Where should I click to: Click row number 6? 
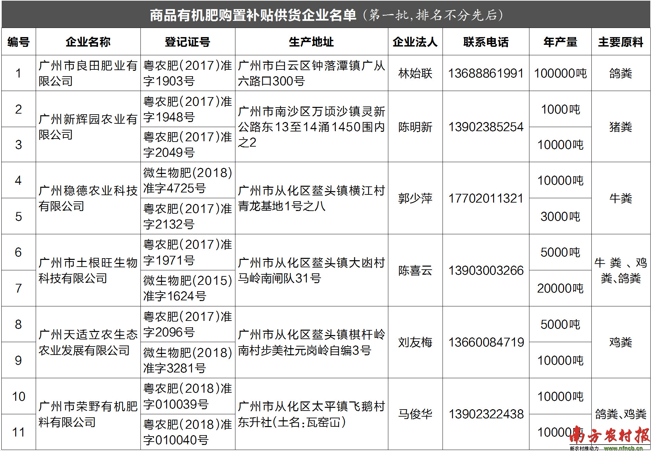point(19,252)
